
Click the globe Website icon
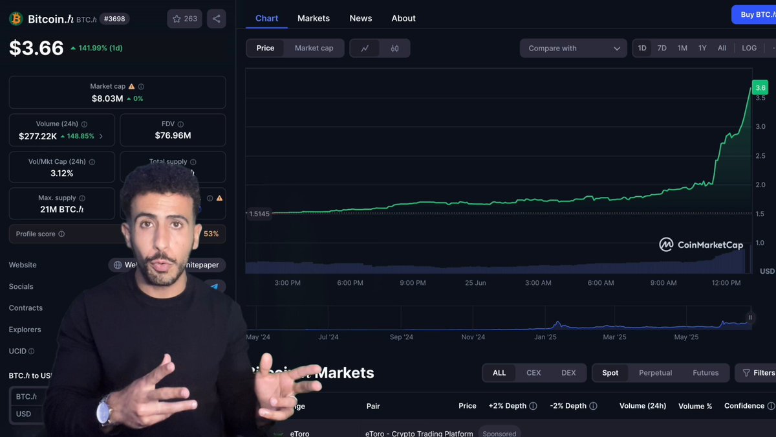point(118,265)
